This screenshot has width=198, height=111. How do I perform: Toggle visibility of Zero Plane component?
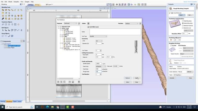pos(5,48)
